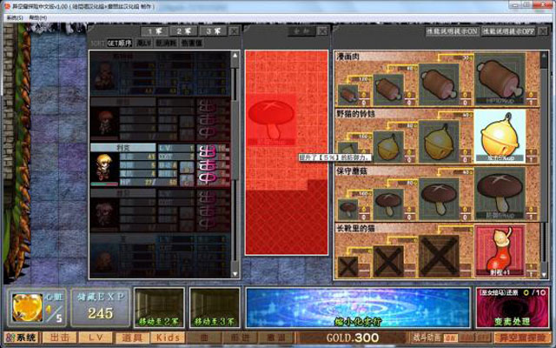Pick the highlighted golden wildcat bell
Viewport: 556px width, 348px height.
click(500, 136)
